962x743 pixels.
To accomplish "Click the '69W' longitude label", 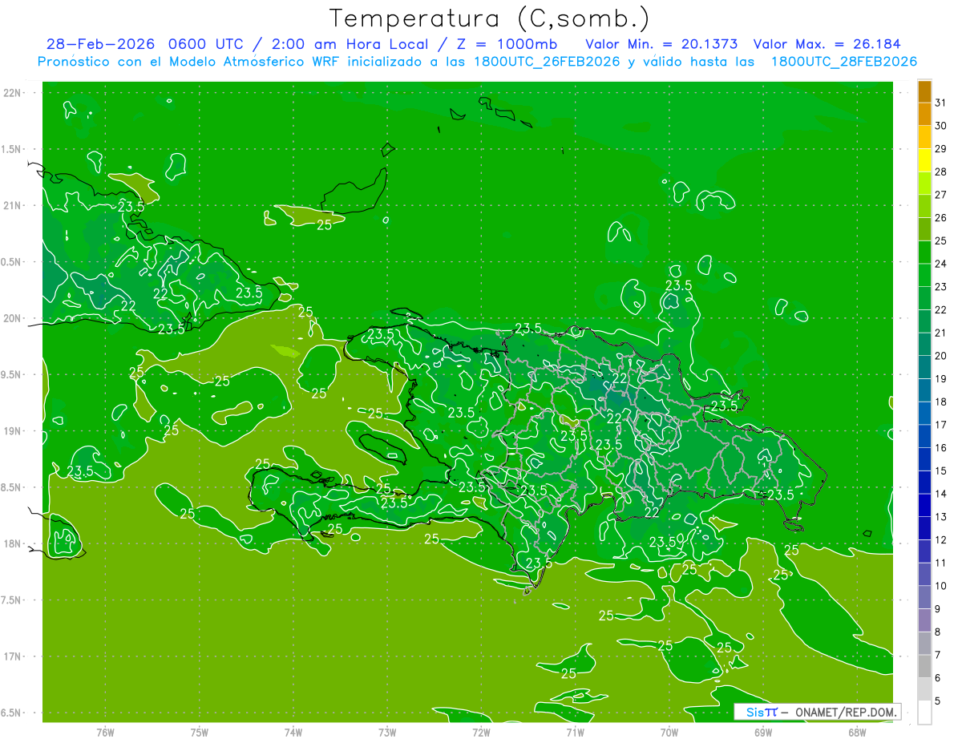I will (763, 733).
